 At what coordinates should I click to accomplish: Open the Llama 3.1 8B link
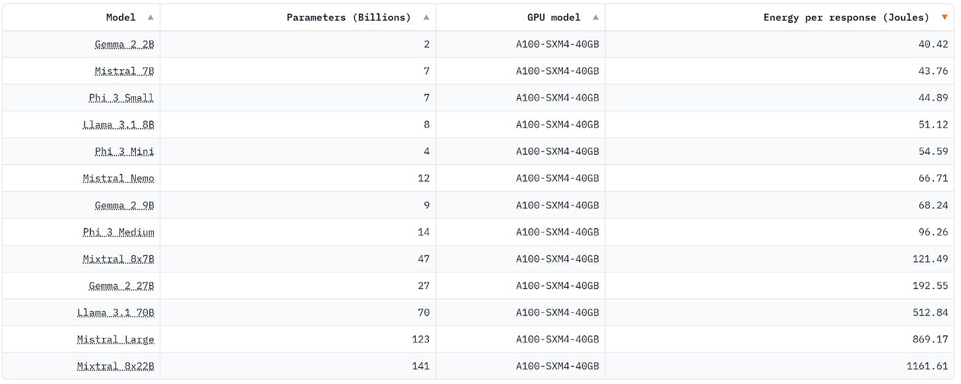[119, 124]
